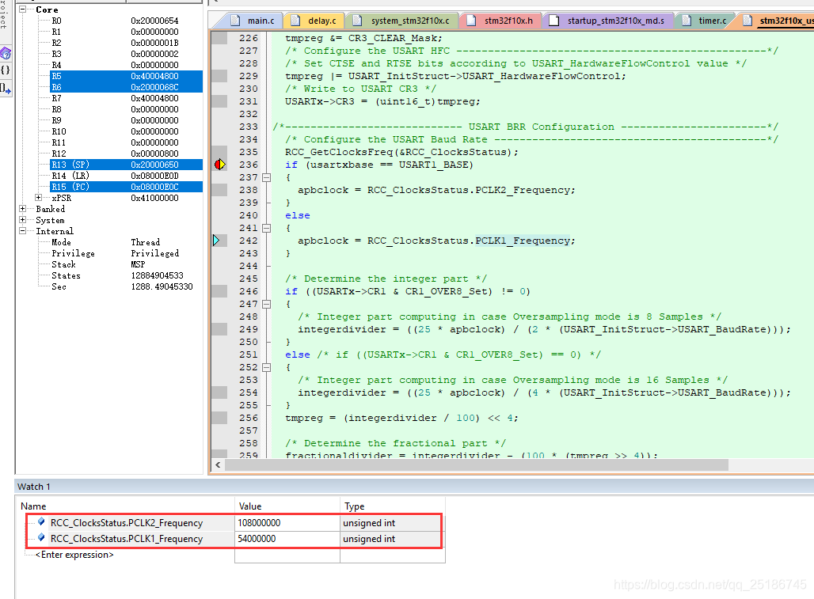Collapse the code block at line 252
This screenshot has width=814, height=599.
pyautogui.click(x=266, y=367)
